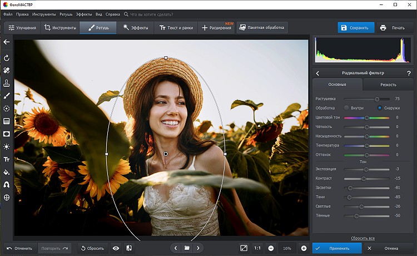
Task: Pick the brush tool in left sidebar
Action: [x=7, y=96]
